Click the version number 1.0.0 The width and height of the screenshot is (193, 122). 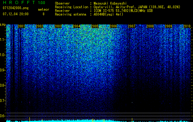[42, 2]
